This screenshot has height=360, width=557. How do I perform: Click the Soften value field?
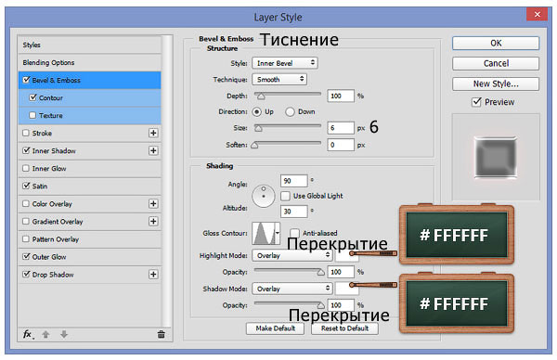341,145
